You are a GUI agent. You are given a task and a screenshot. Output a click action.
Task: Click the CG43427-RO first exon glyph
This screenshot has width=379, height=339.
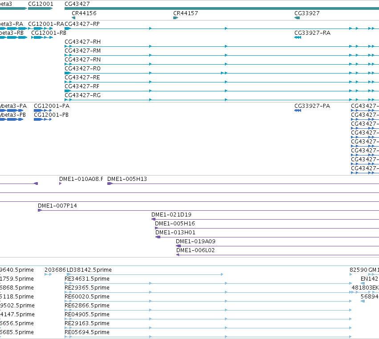pos(68,73)
